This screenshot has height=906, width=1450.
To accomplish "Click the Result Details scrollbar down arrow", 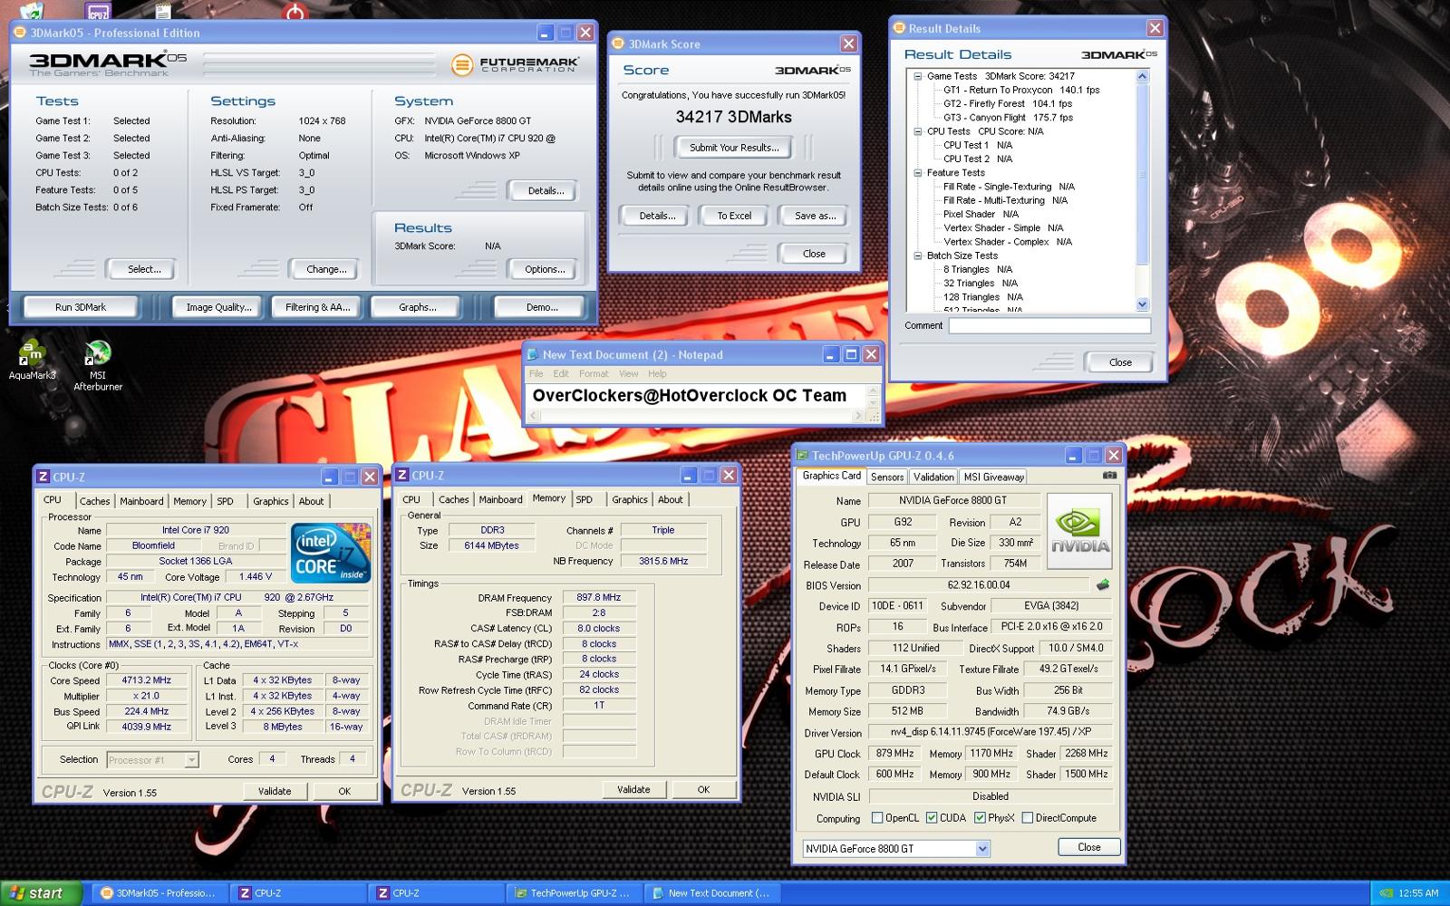I will (1142, 304).
